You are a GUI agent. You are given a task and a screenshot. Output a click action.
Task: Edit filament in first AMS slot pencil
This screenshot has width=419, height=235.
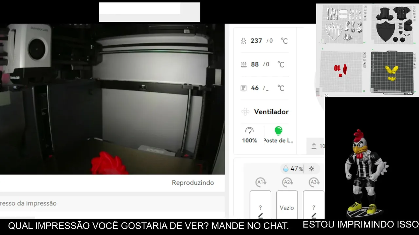coord(261,215)
